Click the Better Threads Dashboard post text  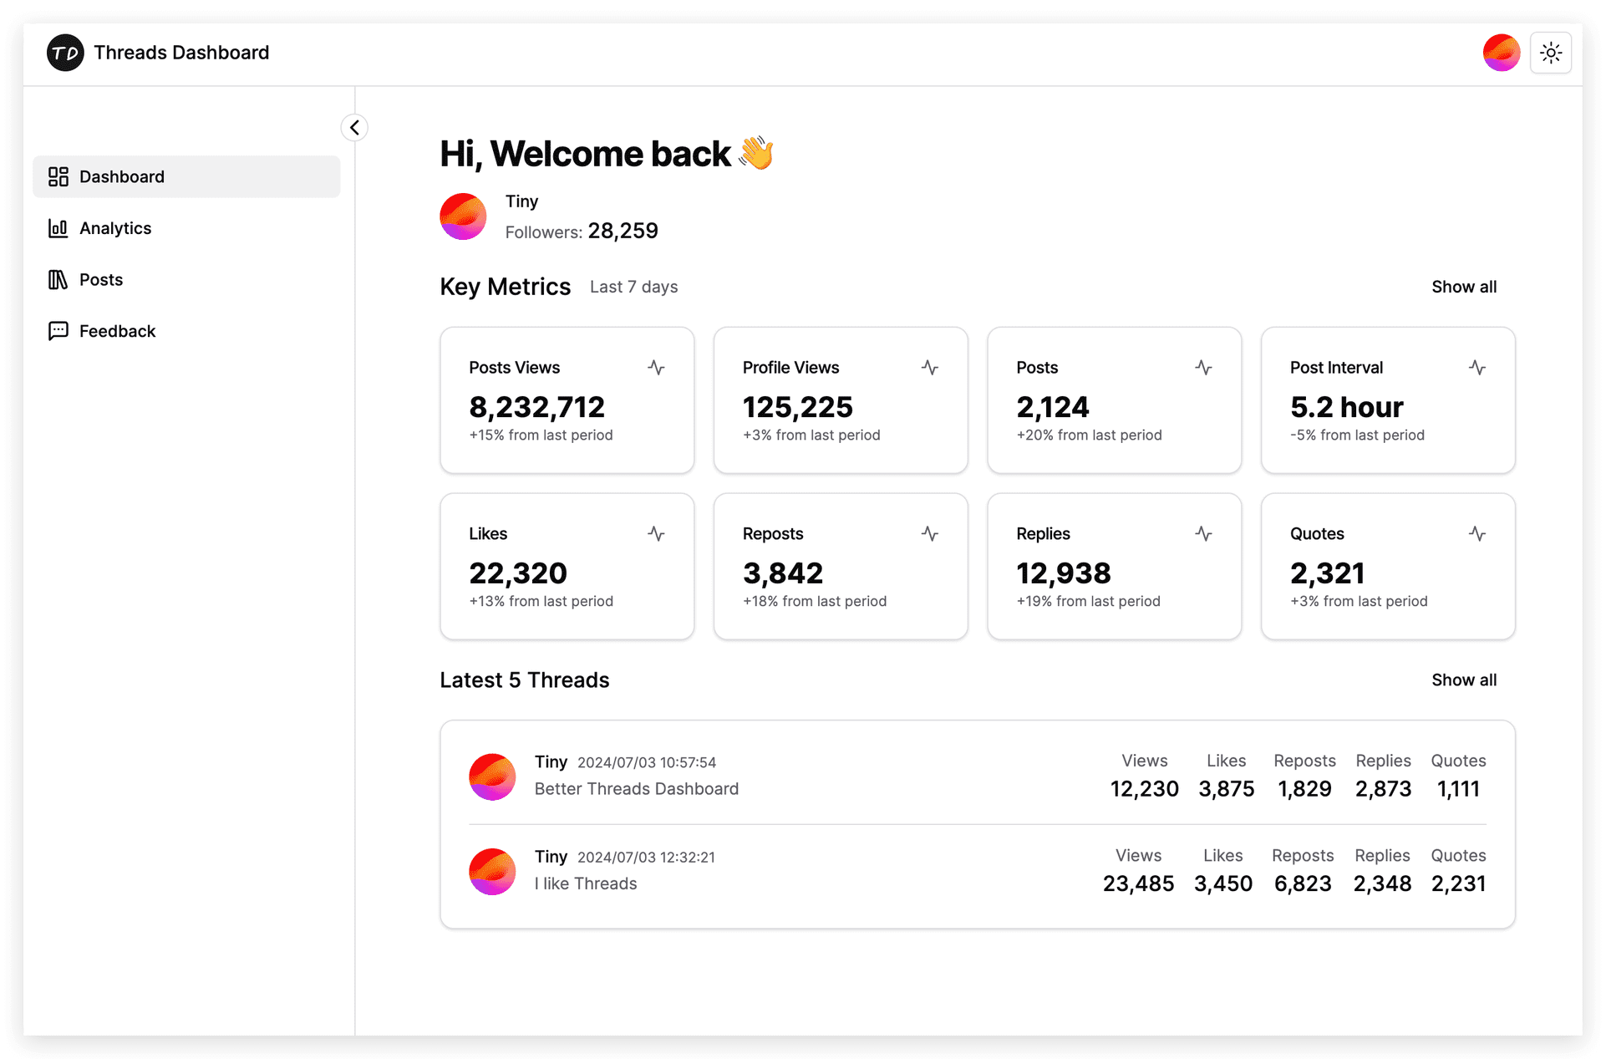click(x=636, y=789)
